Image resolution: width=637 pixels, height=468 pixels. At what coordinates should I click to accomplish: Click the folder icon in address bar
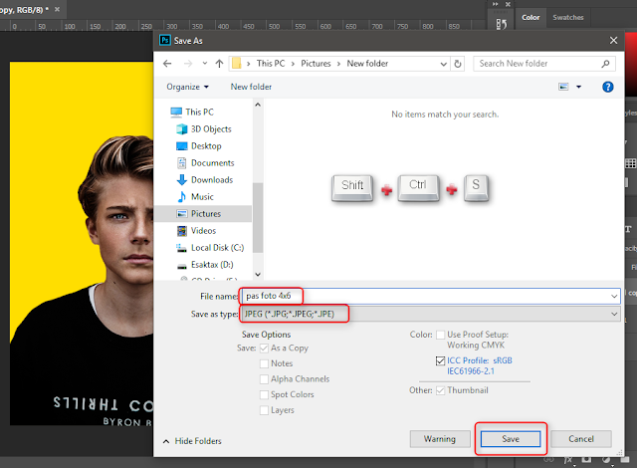[x=237, y=64]
